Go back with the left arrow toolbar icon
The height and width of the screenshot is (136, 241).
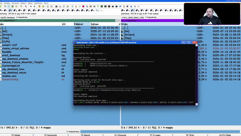click(31, 6)
